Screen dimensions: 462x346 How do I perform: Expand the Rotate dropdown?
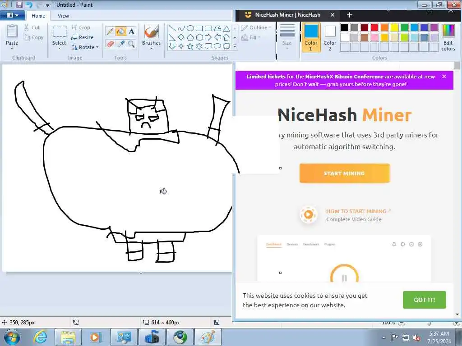pos(97,47)
